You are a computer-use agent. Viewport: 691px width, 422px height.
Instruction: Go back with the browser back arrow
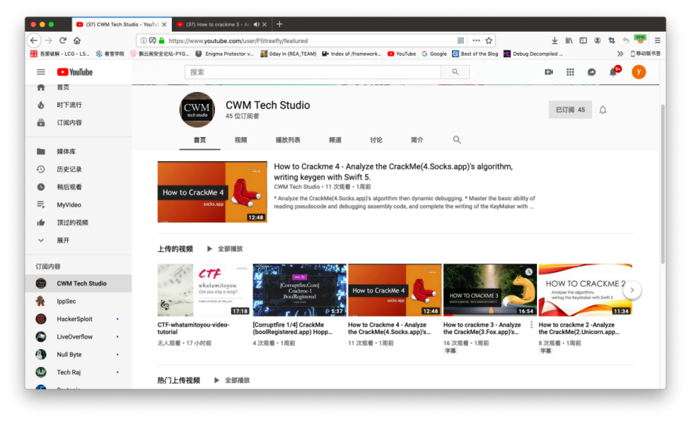(34, 41)
